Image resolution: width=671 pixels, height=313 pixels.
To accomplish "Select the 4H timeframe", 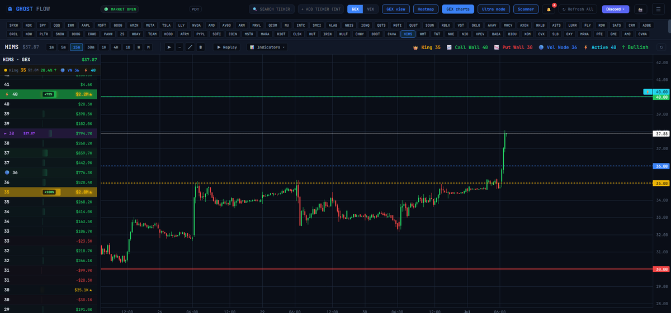I will 116,47.
